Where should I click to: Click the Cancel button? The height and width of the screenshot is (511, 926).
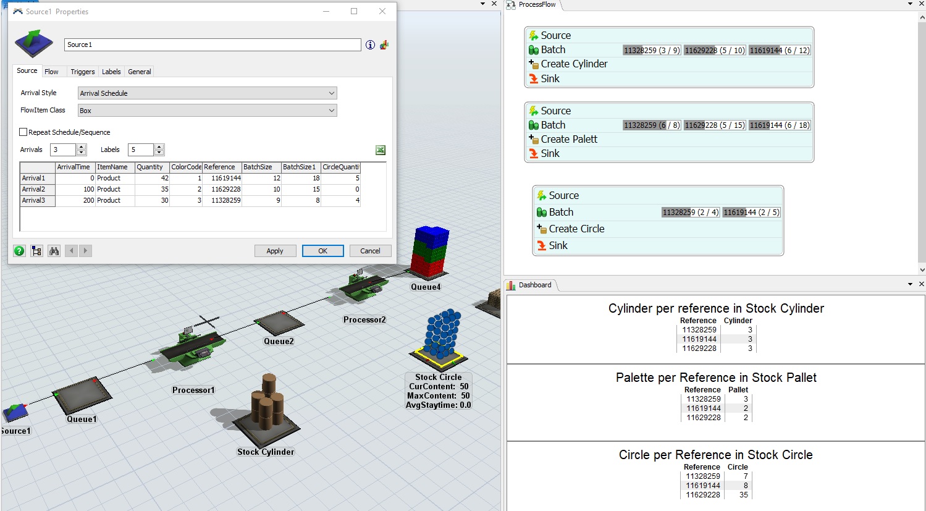[x=370, y=251]
